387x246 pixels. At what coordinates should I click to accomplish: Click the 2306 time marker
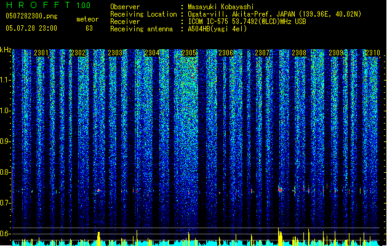click(226, 53)
